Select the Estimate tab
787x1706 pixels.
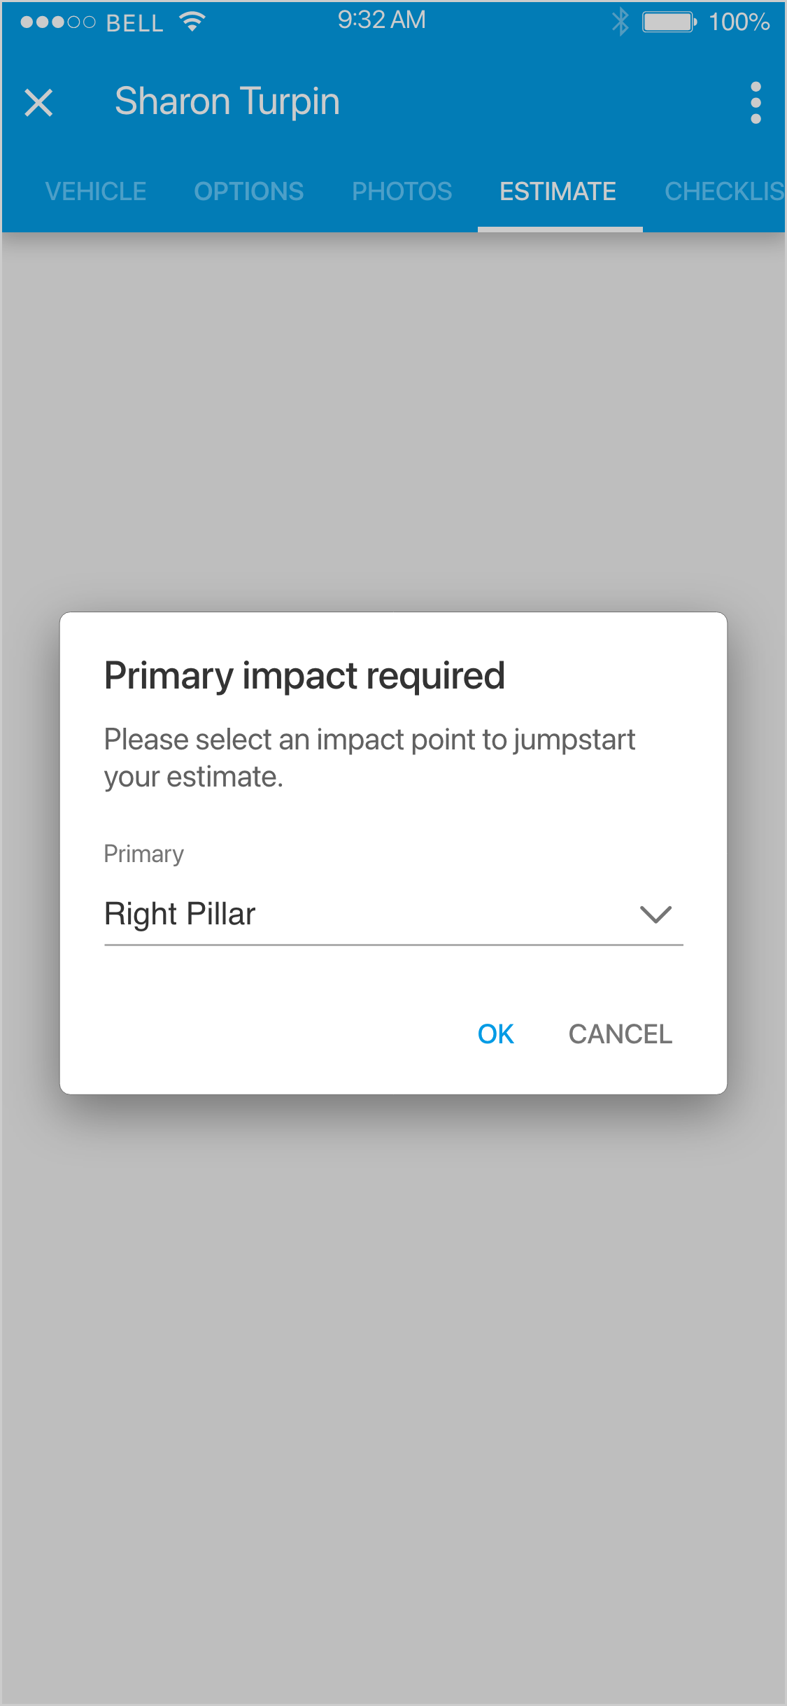(558, 191)
